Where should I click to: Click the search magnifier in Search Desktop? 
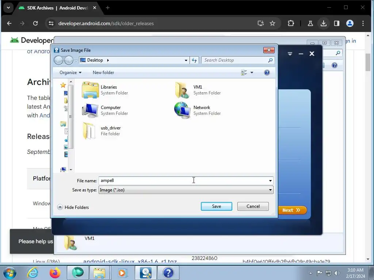click(270, 60)
